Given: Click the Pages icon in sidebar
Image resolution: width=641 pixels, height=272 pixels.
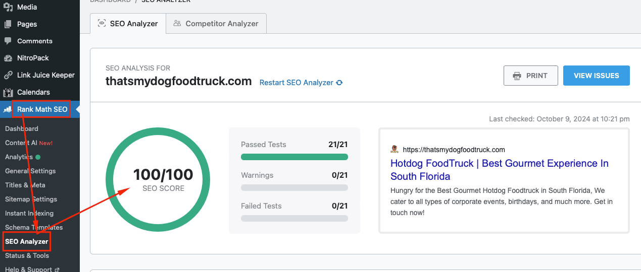Looking at the screenshot, I should [8, 24].
